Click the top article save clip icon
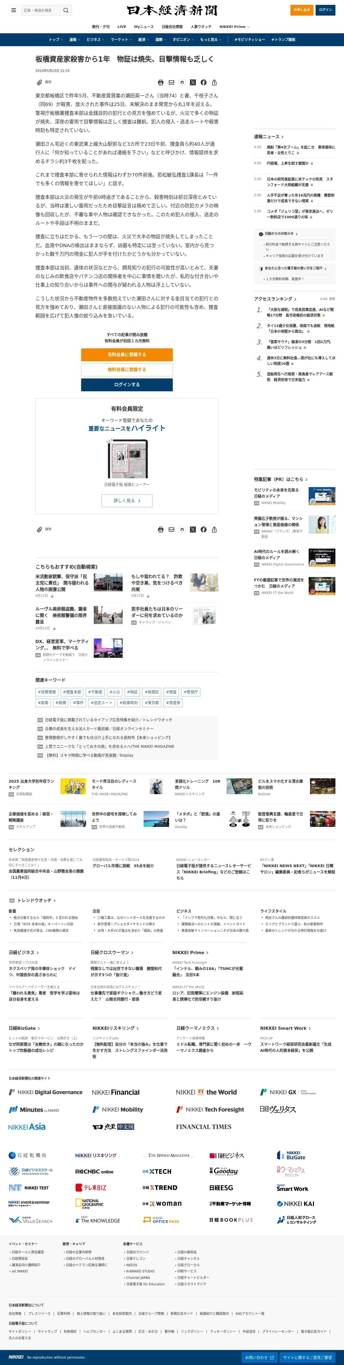 39,83
